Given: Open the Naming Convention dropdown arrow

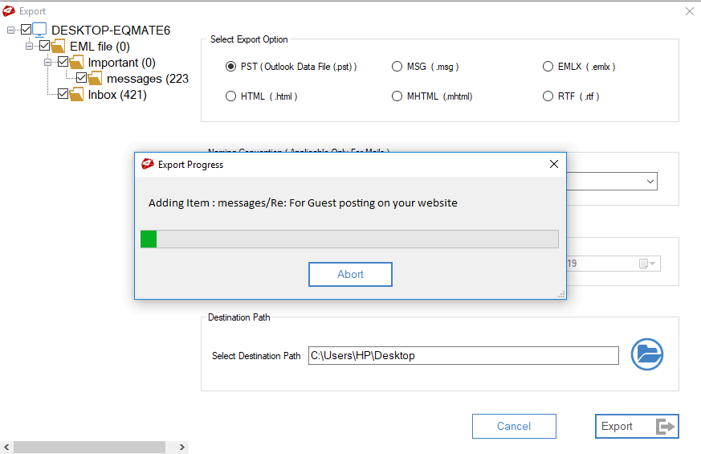Looking at the screenshot, I should (649, 182).
